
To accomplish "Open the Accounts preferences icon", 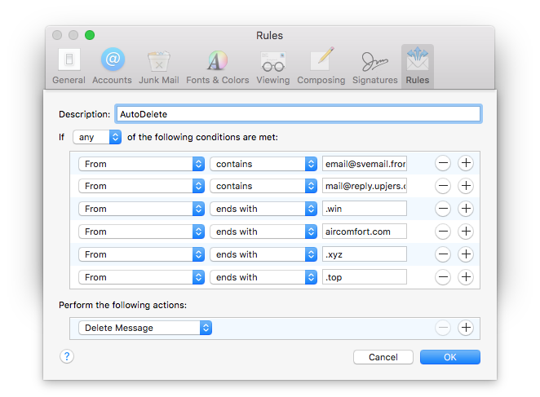I will [x=112, y=66].
